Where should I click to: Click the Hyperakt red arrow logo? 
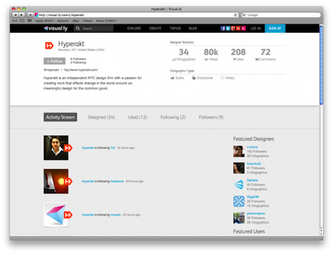pyautogui.click(x=49, y=46)
